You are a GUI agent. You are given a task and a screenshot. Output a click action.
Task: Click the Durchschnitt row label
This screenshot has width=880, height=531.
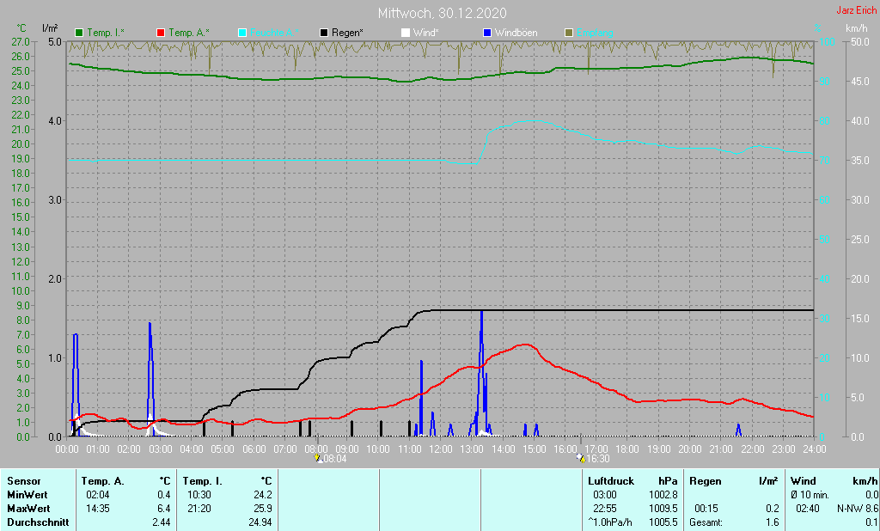click(x=36, y=522)
